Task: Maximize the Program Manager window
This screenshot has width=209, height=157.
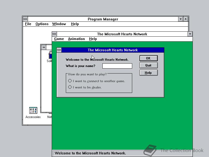Action: click(186, 19)
